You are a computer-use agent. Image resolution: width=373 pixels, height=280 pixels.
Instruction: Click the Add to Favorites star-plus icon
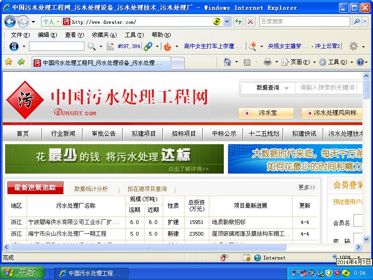[x=21, y=62]
